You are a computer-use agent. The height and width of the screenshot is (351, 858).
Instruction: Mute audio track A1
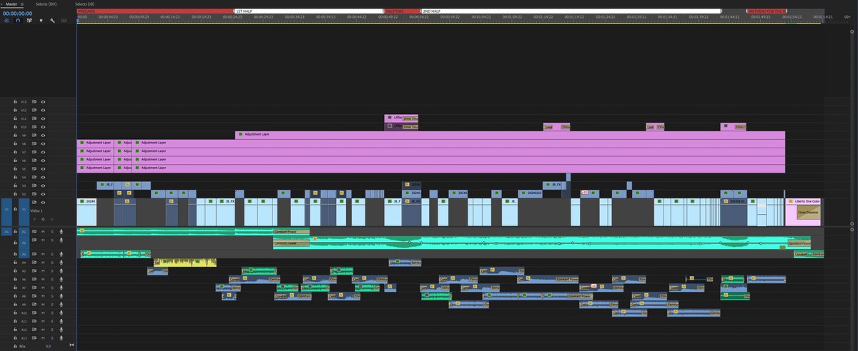pos(43,232)
